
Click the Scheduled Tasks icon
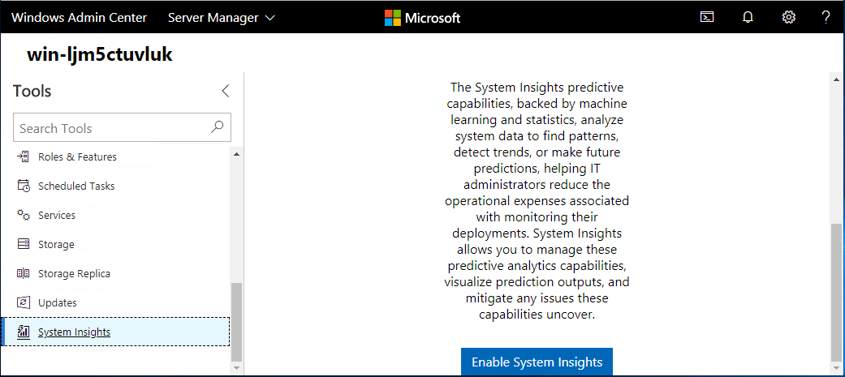pyautogui.click(x=24, y=186)
